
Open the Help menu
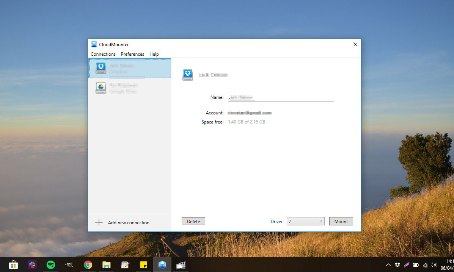pos(154,54)
